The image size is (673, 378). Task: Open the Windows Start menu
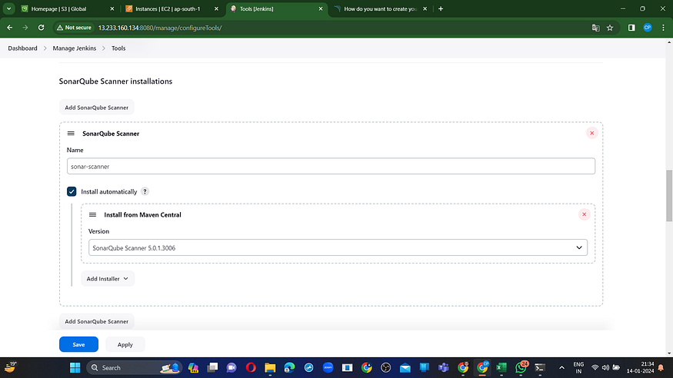[x=75, y=368]
